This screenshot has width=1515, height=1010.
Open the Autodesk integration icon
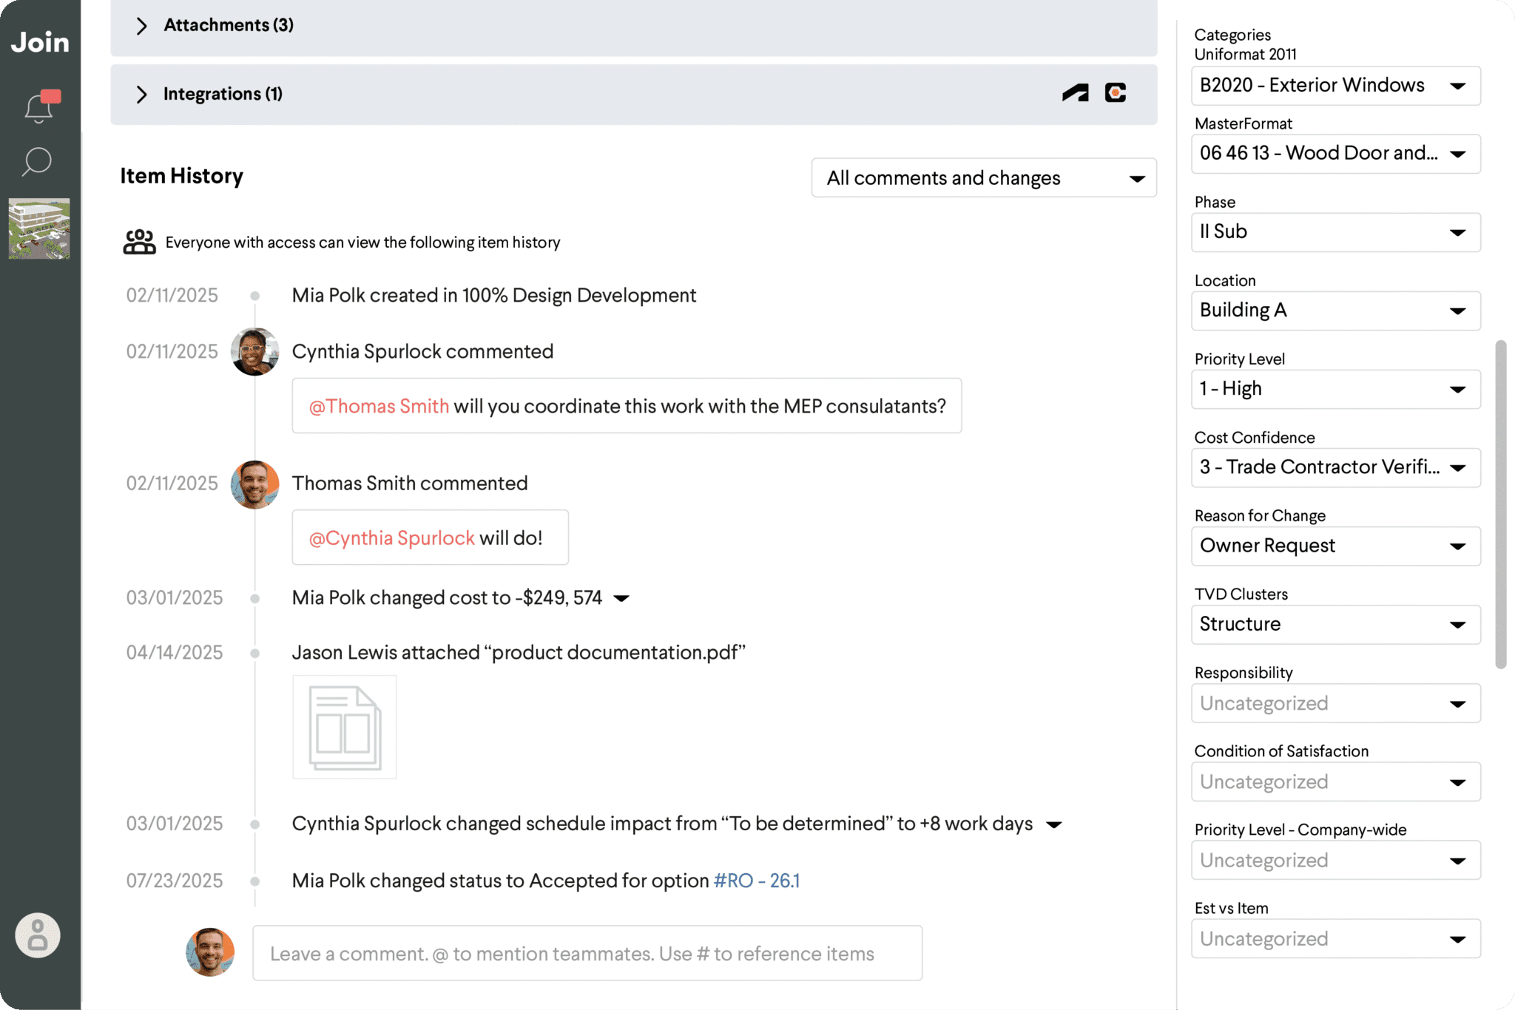(1076, 93)
